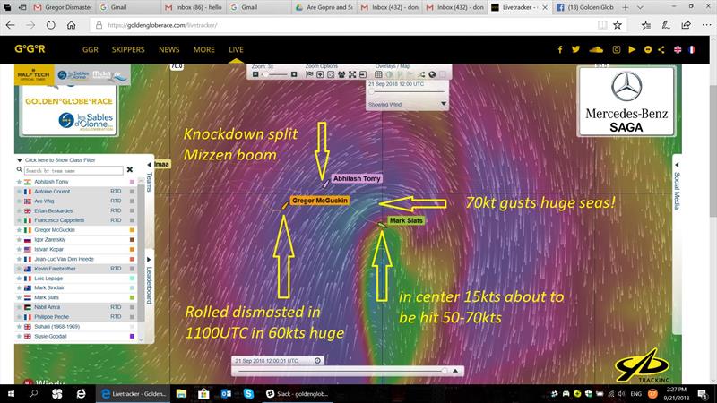Switch to Golden Globe Facebook browser tab
The image size is (717, 403).
coord(586,7)
